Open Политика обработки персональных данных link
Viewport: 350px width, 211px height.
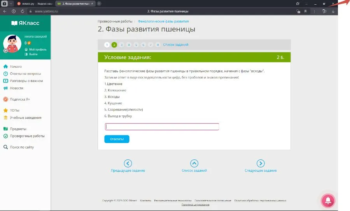coord(260,201)
